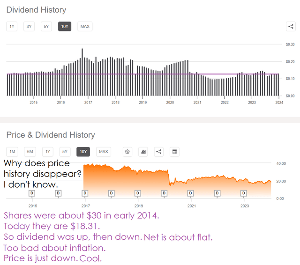The image size is (300, 265).
Task: Click the dividend marker D at 2020
Action: coord(164,193)
